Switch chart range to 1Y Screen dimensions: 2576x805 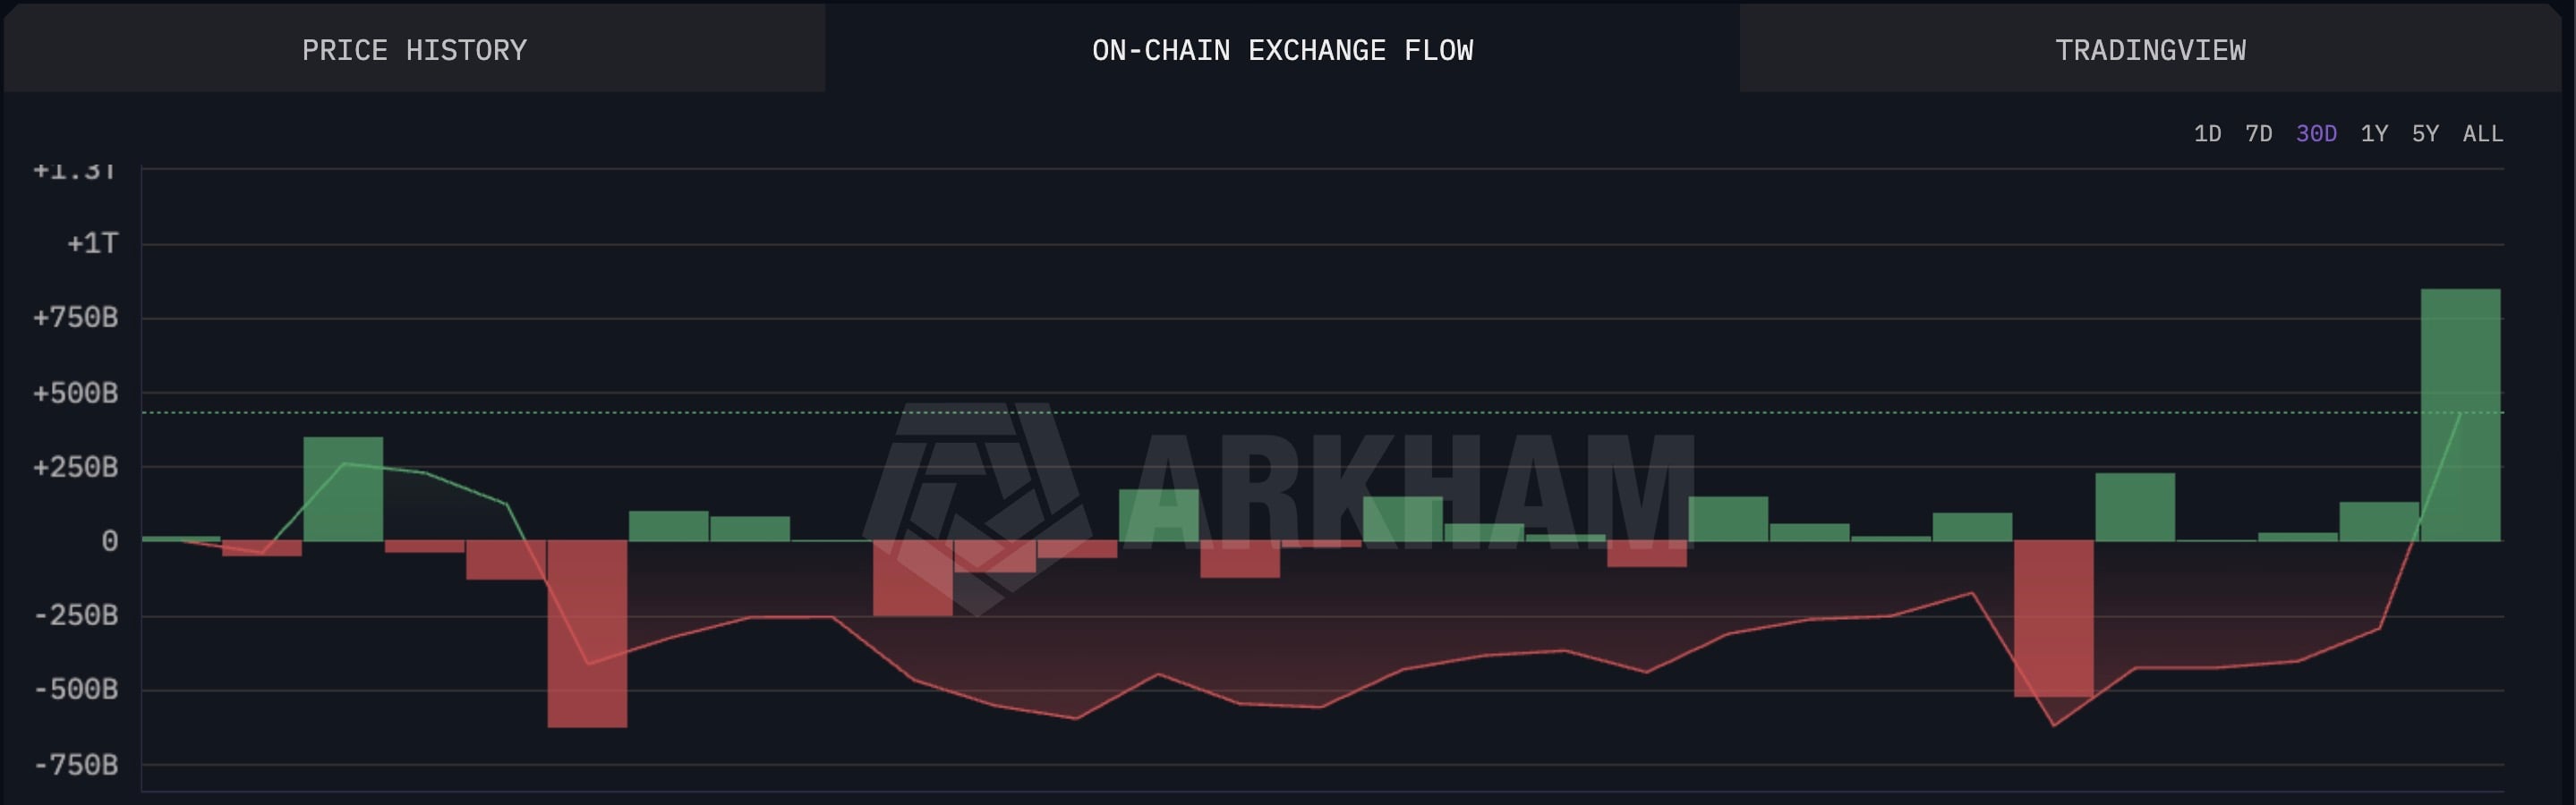pos(2374,134)
